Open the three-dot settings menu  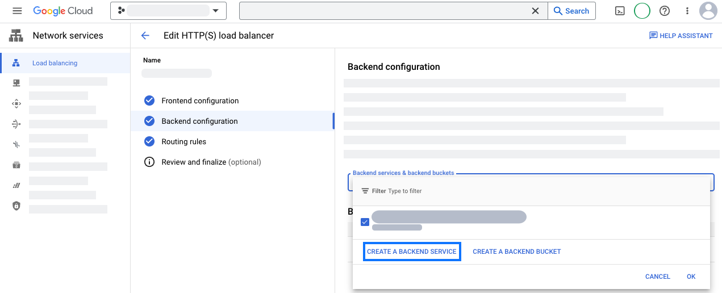(687, 11)
